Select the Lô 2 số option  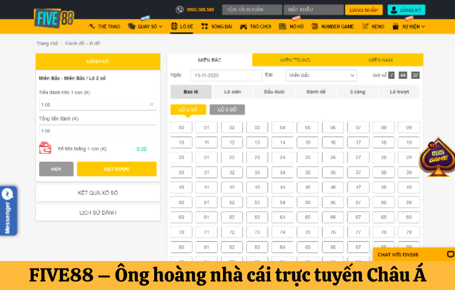(188, 110)
